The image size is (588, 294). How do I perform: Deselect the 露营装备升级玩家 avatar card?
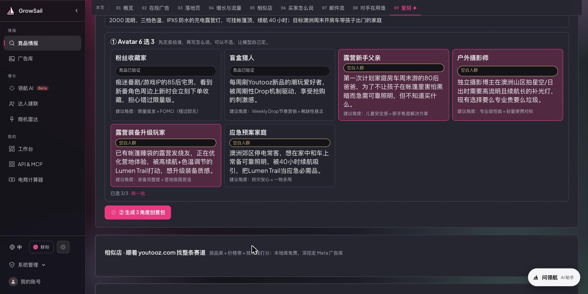(x=166, y=155)
